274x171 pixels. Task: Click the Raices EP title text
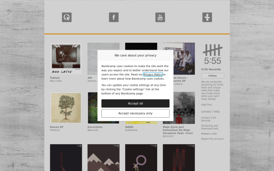pos(57,127)
